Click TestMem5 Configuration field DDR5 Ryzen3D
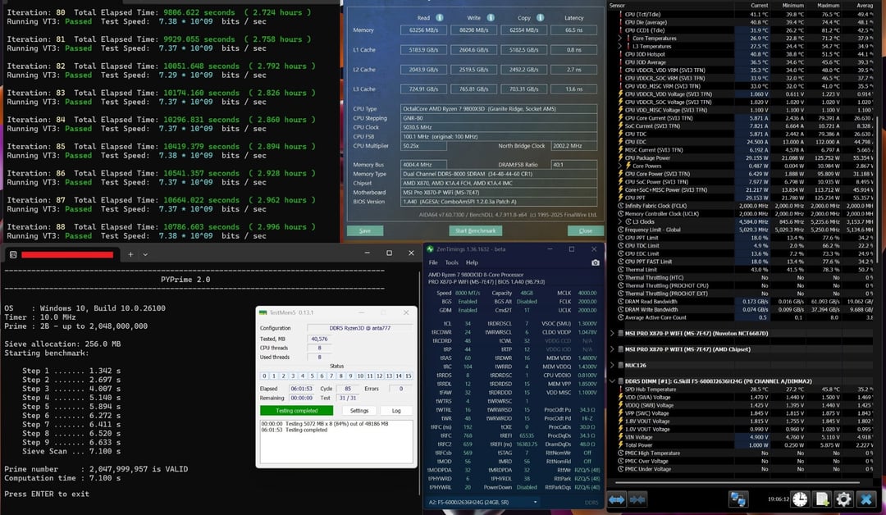Viewport: 886px width, 515px height. pos(360,328)
